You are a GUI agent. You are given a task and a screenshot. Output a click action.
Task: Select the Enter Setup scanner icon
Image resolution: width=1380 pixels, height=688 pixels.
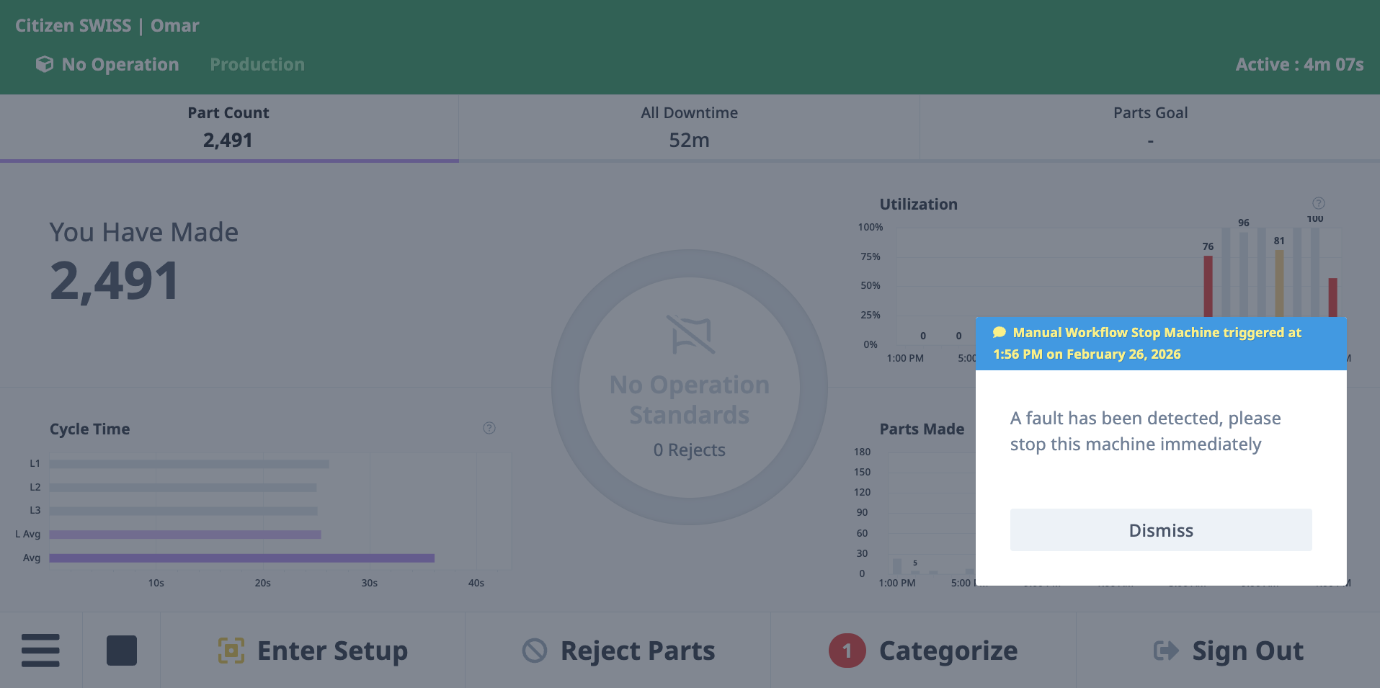[x=231, y=650]
